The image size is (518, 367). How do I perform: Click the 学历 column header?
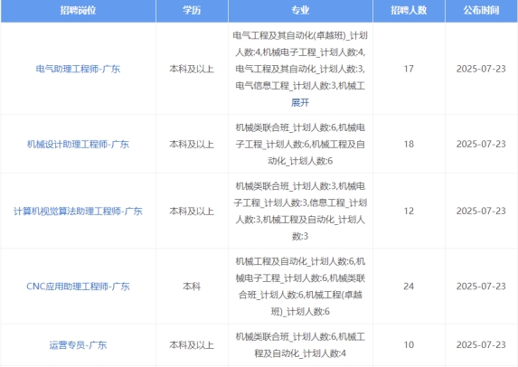(x=192, y=10)
